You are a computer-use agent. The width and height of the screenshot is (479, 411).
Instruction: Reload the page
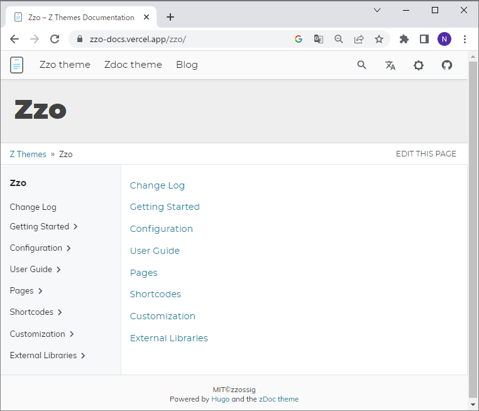tap(55, 39)
